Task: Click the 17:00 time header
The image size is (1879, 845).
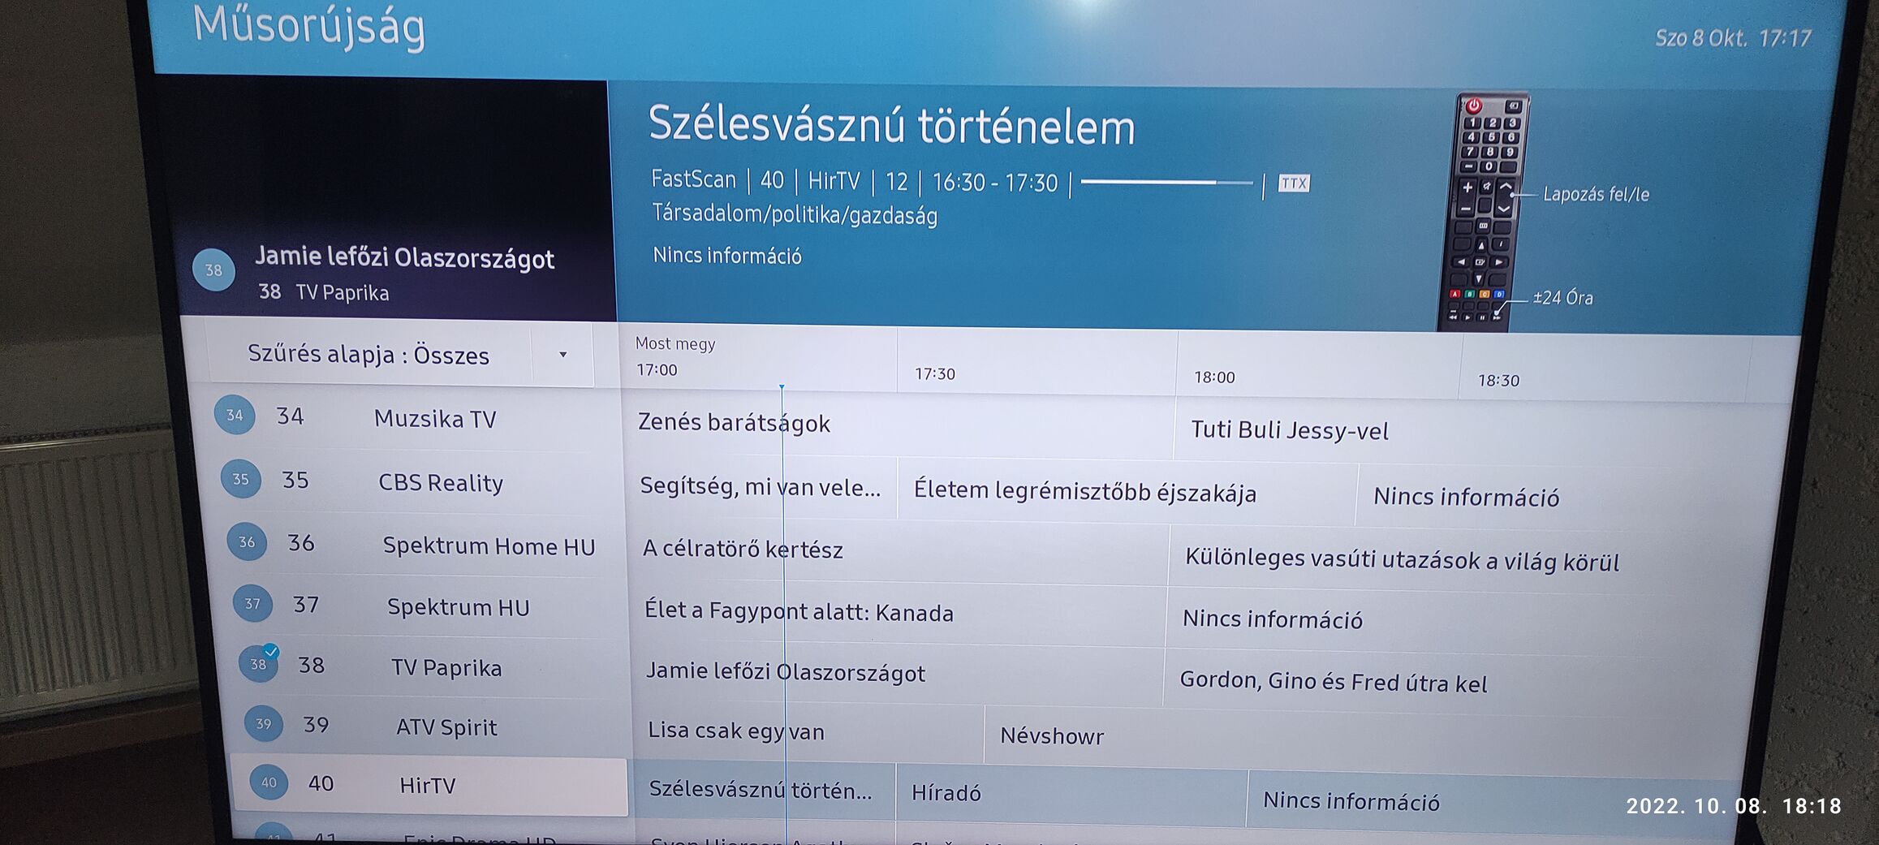Action: [657, 370]
